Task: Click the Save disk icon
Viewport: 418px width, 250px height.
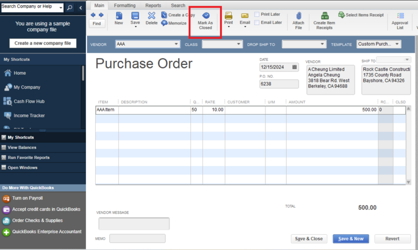Action: click(x=135, y=16)
